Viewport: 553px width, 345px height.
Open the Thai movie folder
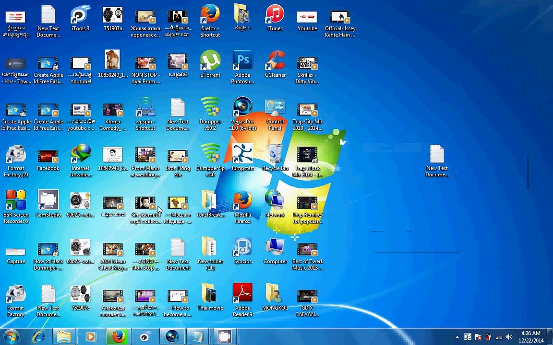tap(210, 297)
